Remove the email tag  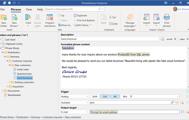pos(175,39)
